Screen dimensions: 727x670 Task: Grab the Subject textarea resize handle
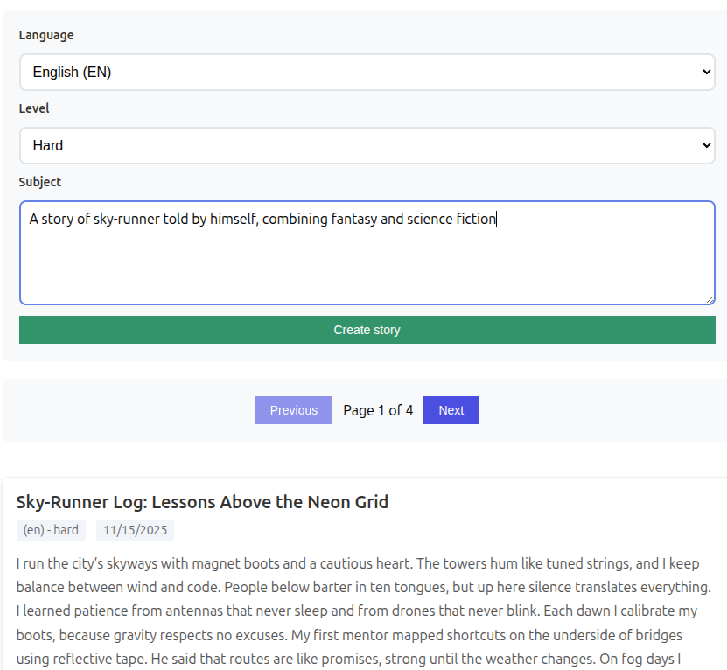click(x=710, y=299)
